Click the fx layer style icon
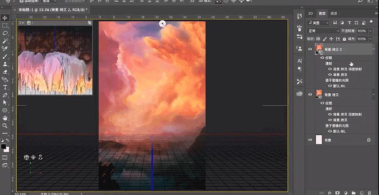This screenshot has width=379, height=195. tap(329, 193)
